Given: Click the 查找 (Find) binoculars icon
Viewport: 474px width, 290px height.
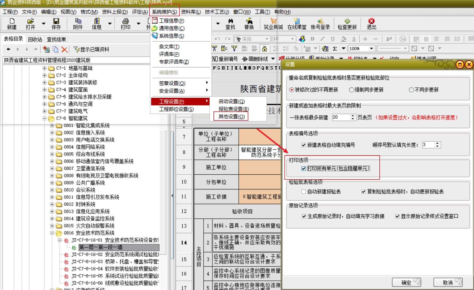Looking at the screenshot, I should click(230, 24).
